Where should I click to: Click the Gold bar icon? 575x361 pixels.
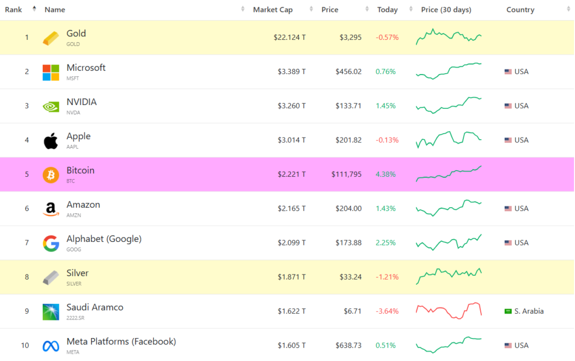click(x=51, y=38)
